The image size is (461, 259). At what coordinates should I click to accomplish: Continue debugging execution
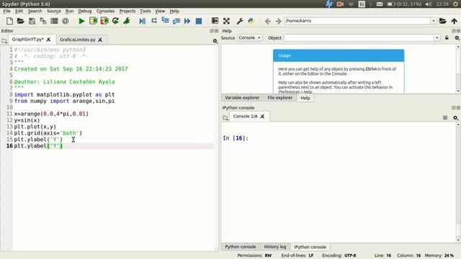(x=187, y=21)
